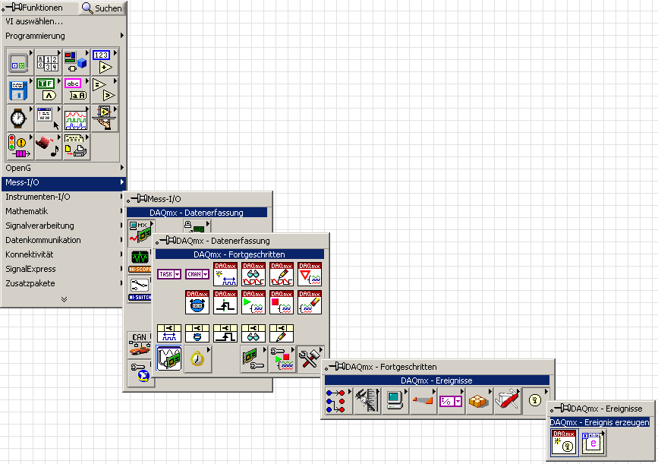Open the Waveform functions subpalette
The width and height of the screenshot is (658, 464).
pyautogui.click(x=76, y=118)
